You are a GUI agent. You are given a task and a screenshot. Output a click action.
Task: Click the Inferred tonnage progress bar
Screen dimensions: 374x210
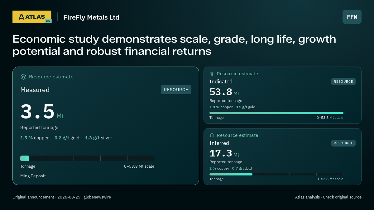coord(276,174)
